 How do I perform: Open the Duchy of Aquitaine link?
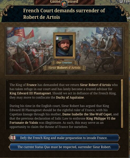(70, 98)
